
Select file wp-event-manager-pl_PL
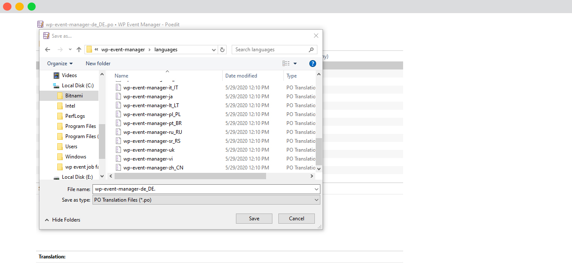[152, 114]
